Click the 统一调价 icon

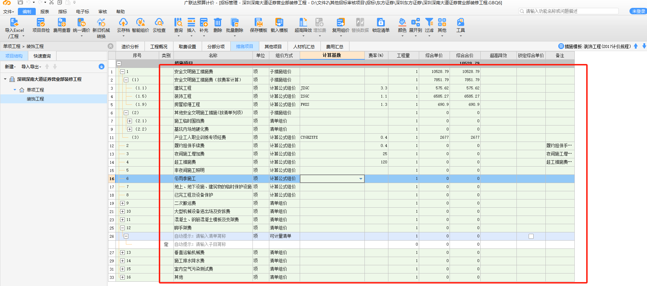(82, 23)
